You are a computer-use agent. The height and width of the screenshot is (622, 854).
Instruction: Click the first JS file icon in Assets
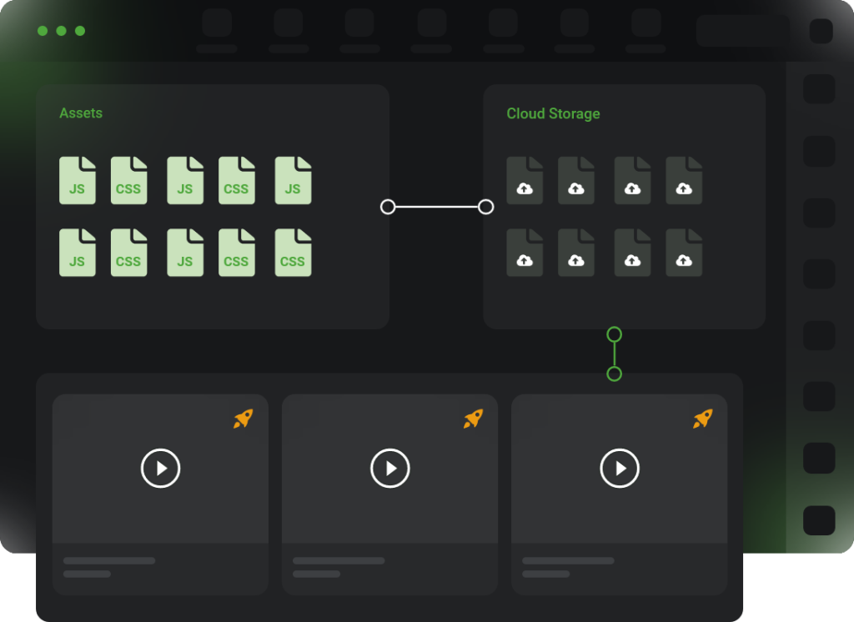click(77, 180)
